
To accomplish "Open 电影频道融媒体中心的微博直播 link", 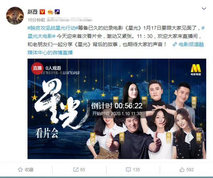I will (116, 49).
